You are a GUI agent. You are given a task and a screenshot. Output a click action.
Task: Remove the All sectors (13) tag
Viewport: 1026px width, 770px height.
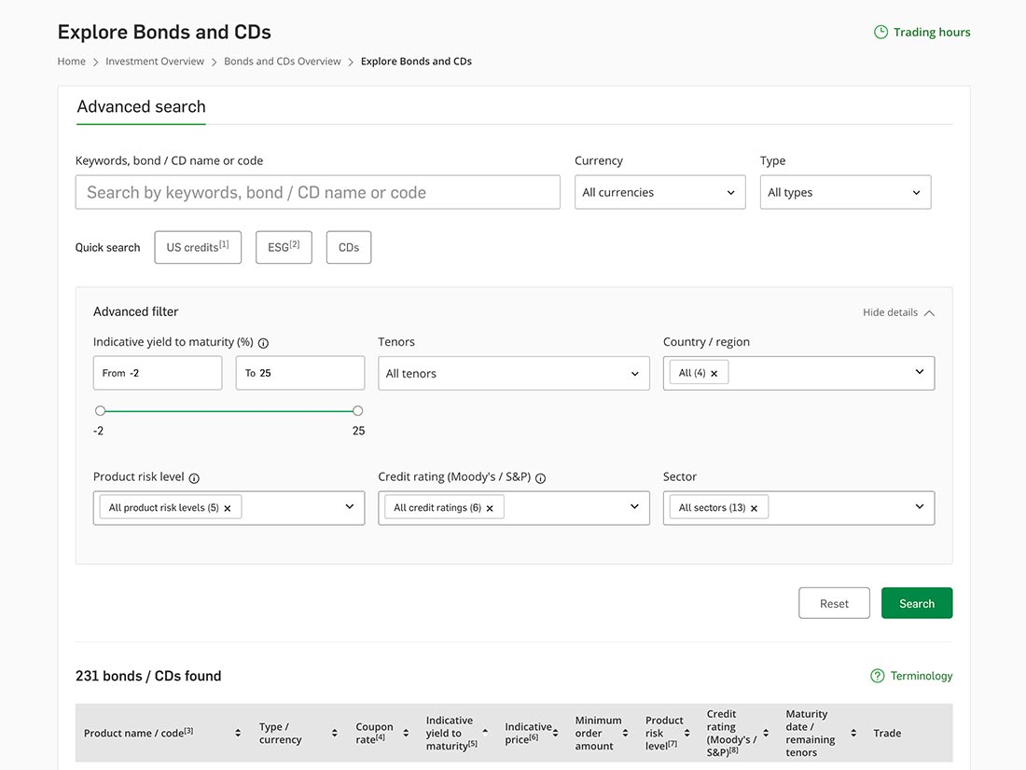click(x=754, y=508)
